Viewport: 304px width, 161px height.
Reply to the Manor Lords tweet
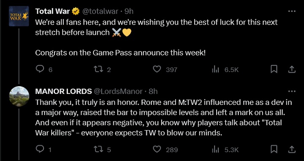tap(40, 149)
